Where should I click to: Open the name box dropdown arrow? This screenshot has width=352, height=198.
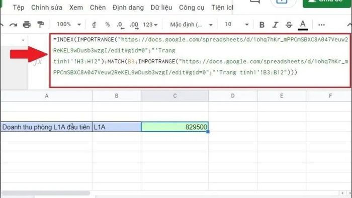[23, 40]
